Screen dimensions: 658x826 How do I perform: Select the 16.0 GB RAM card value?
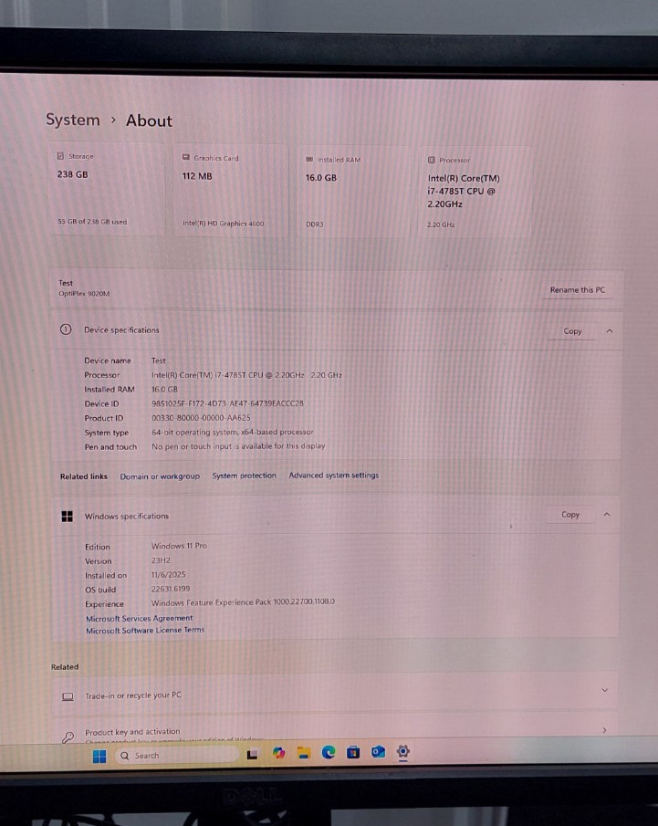pyautogui.click(x=321, y=178)
